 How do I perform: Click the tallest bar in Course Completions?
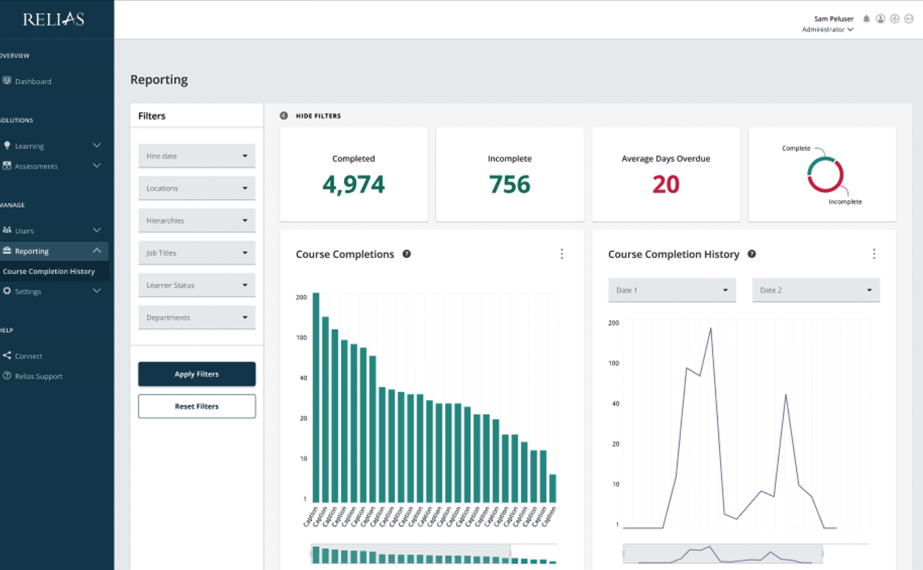coord(316,397)
